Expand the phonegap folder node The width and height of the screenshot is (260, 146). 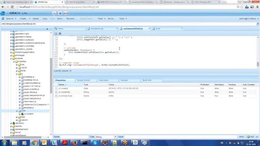11,55
